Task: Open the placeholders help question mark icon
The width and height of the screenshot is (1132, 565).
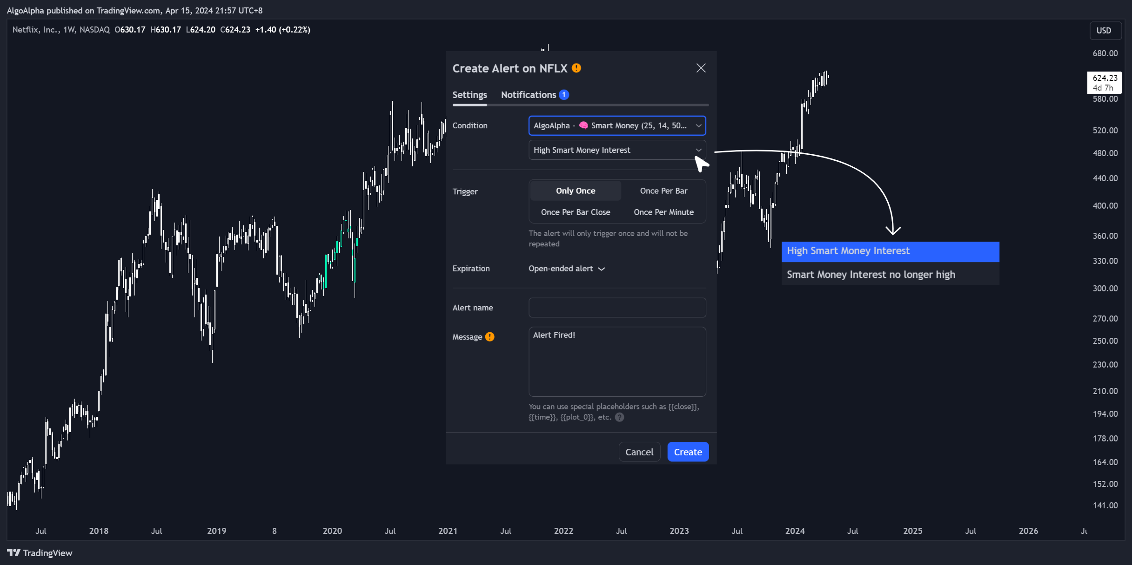Action: (x=619, y=417)
